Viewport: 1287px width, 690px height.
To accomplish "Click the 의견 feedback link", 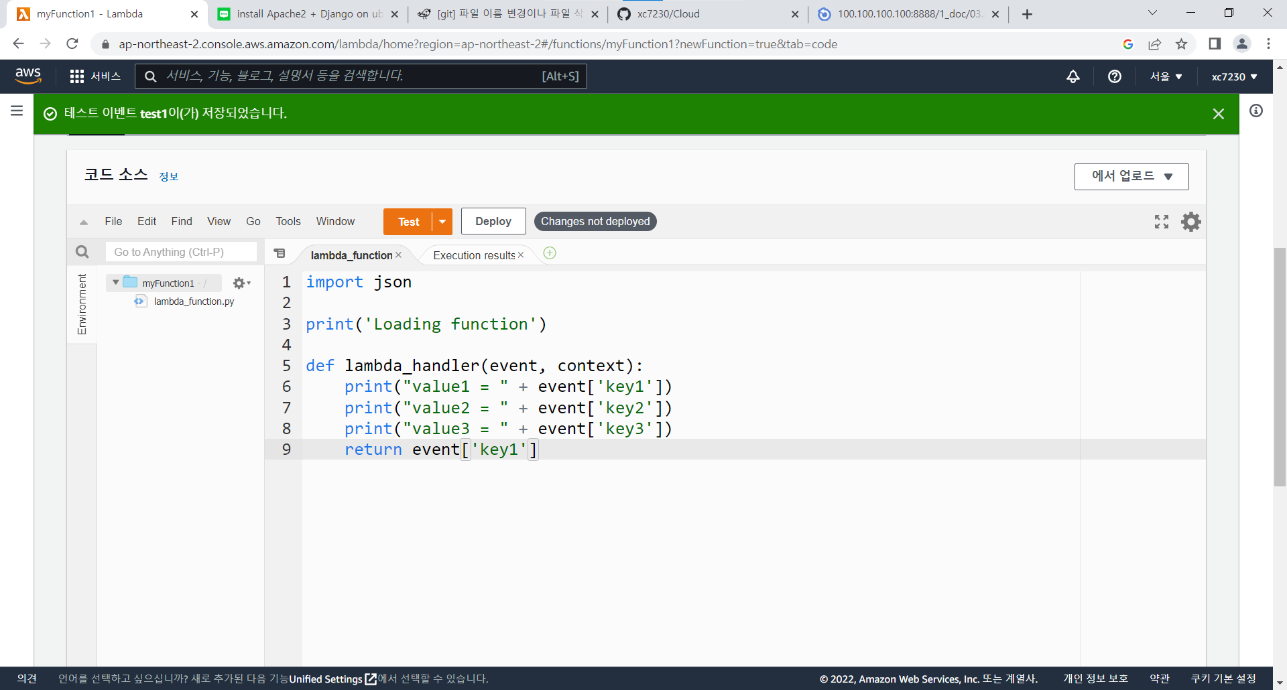I will click(x=27, y=679).
